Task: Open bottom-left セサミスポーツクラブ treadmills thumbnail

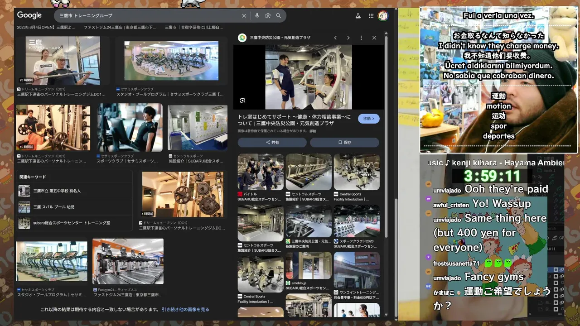Action: point(52,261)
